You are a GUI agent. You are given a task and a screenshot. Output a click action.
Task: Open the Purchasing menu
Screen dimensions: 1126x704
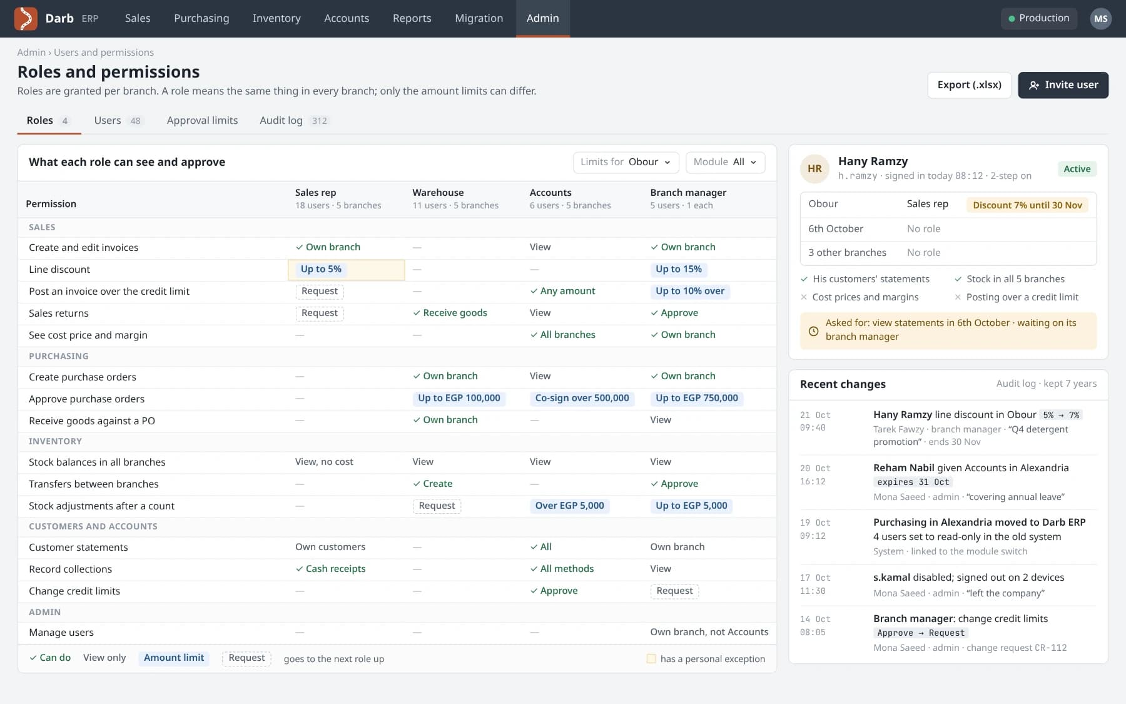(201, 18)
